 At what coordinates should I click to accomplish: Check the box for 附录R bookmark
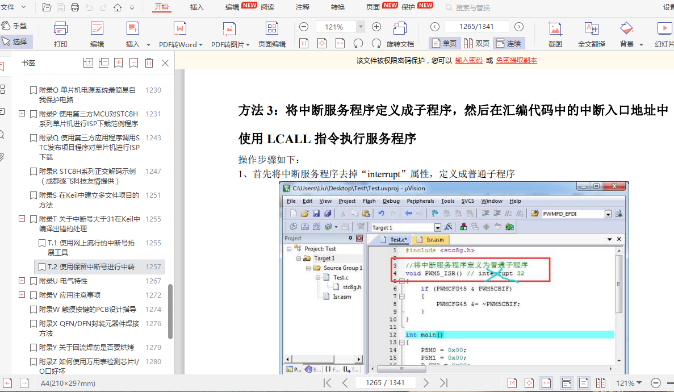33,171
